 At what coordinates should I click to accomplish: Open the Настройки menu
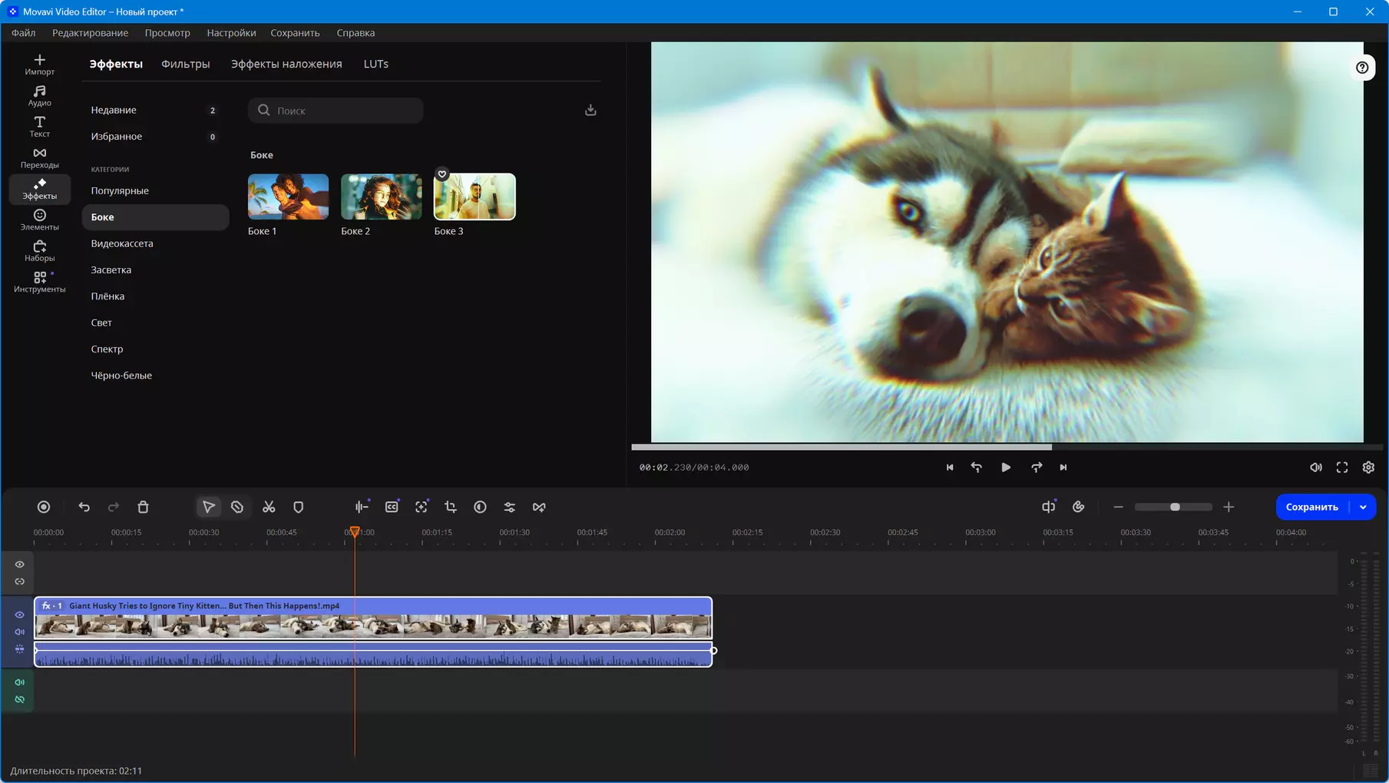pos(231,33)
